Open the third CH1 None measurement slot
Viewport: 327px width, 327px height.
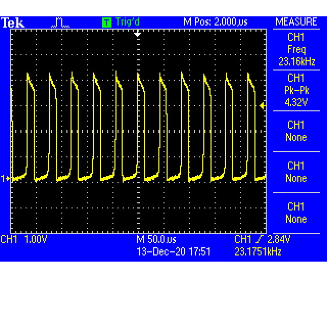tap(296, 131)
